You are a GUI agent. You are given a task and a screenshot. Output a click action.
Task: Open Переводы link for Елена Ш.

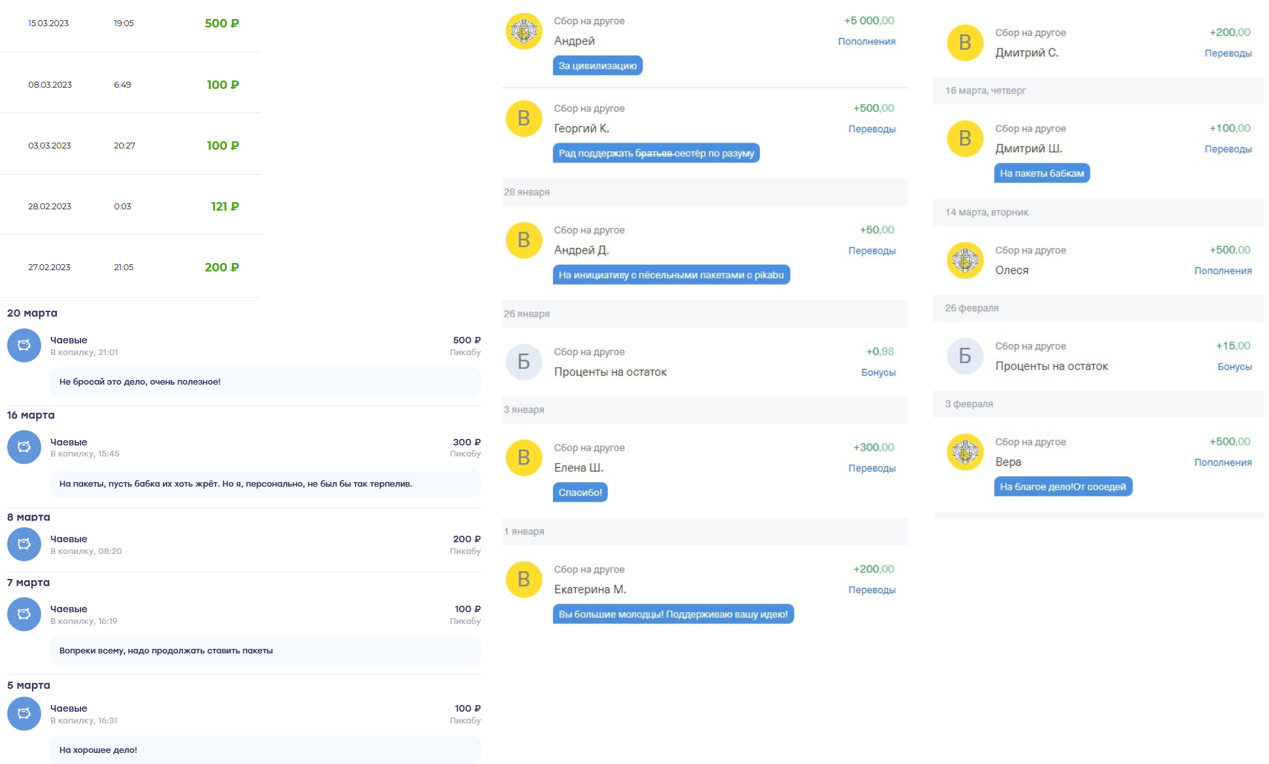[x=871, y=468]
